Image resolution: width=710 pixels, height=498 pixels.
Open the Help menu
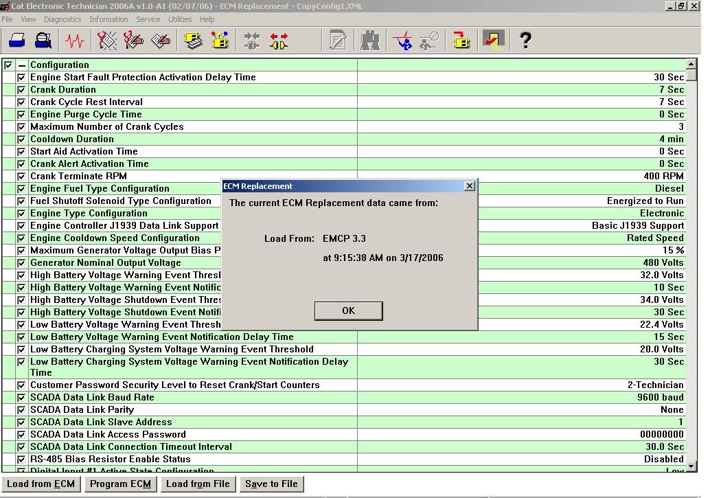click(207, 19)
